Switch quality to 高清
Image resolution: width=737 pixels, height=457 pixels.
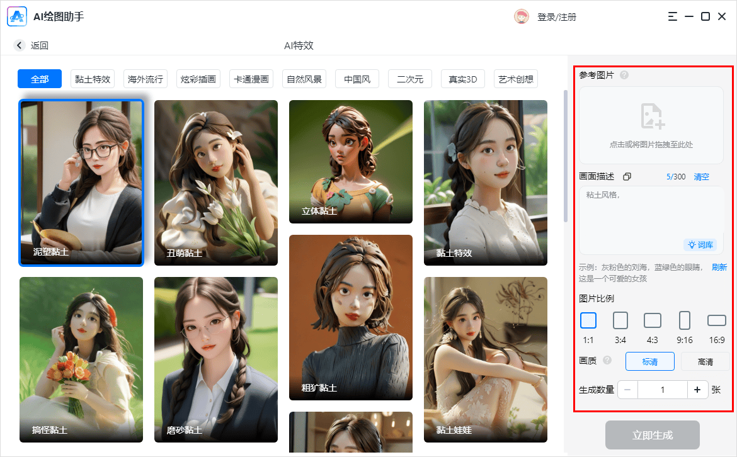[706, 361]
